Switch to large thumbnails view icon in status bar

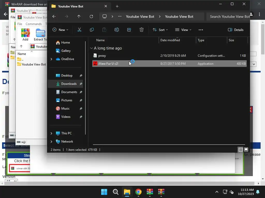click(x=246, y=150)
